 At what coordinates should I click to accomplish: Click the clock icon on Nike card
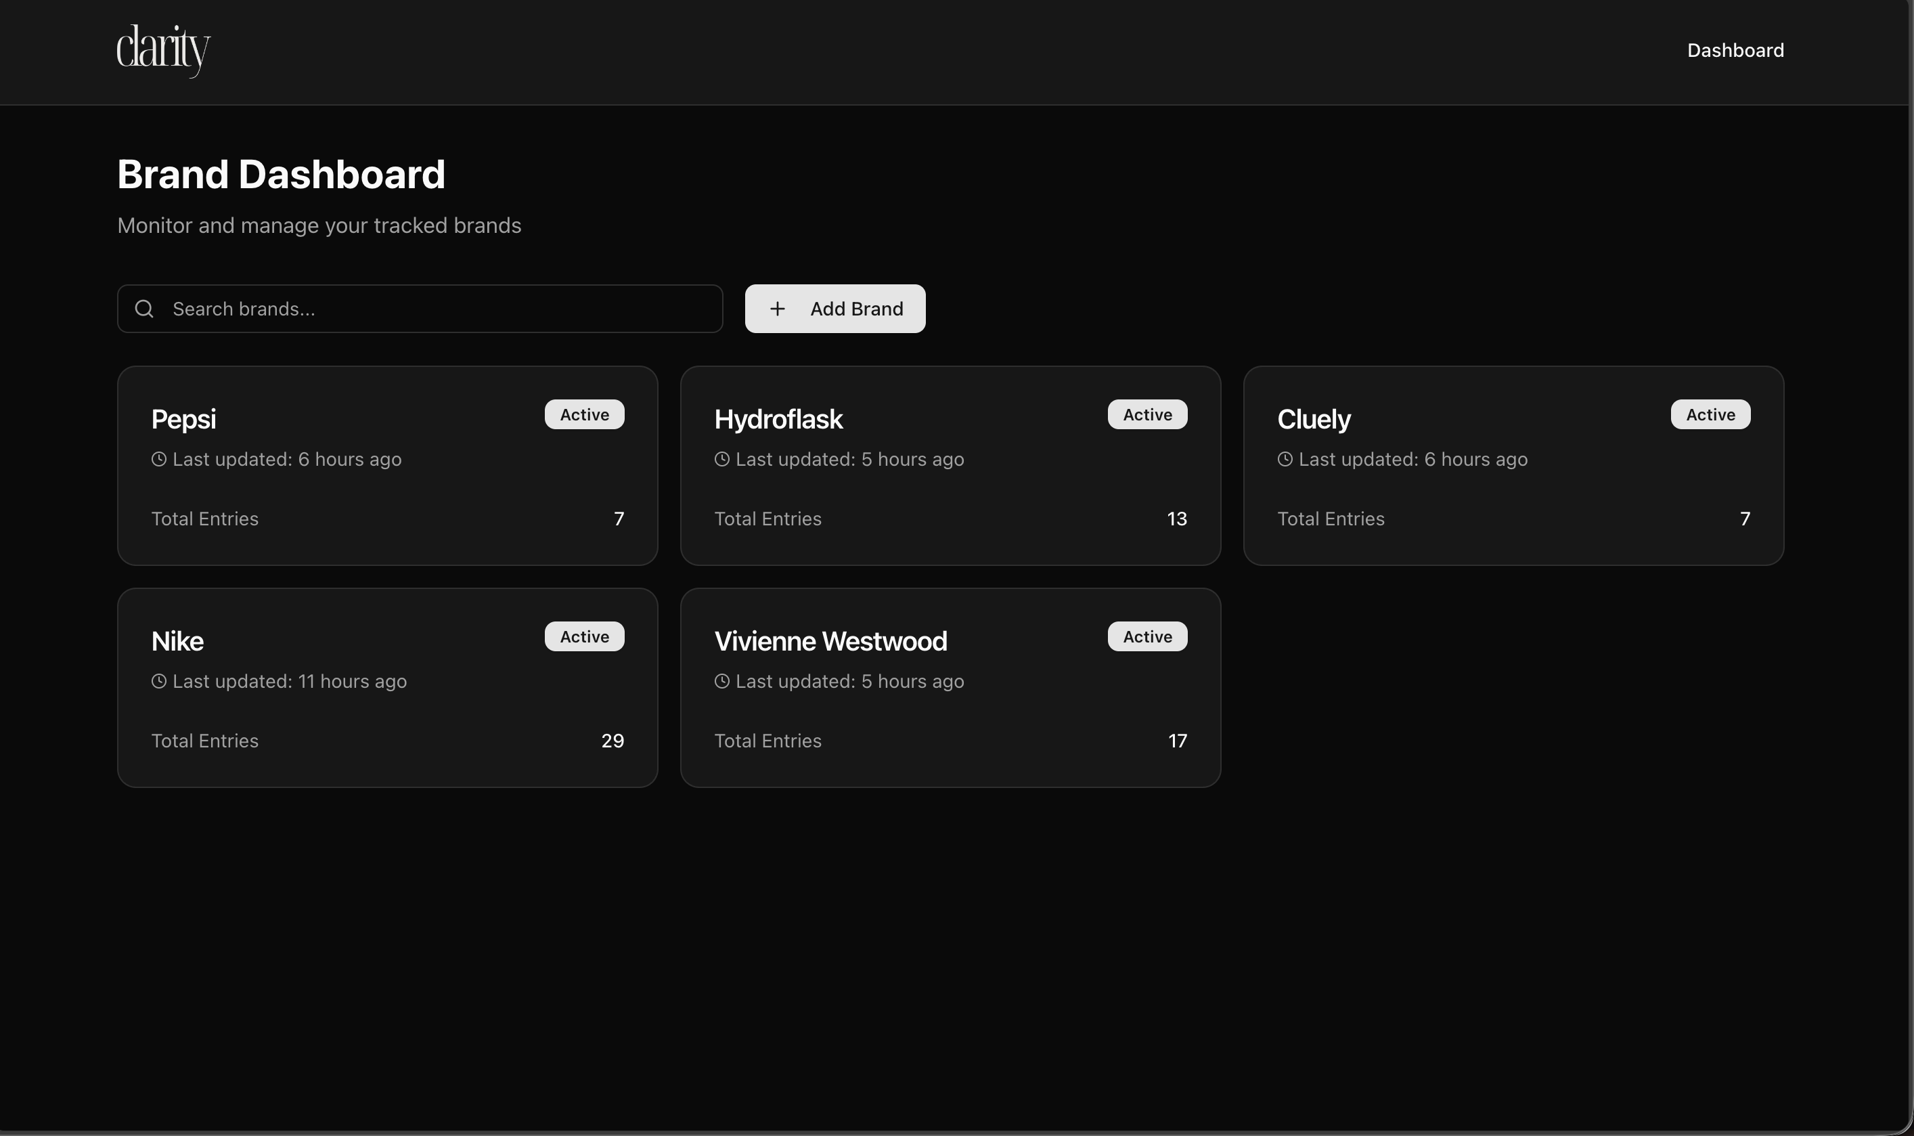[x=158, y=681]
